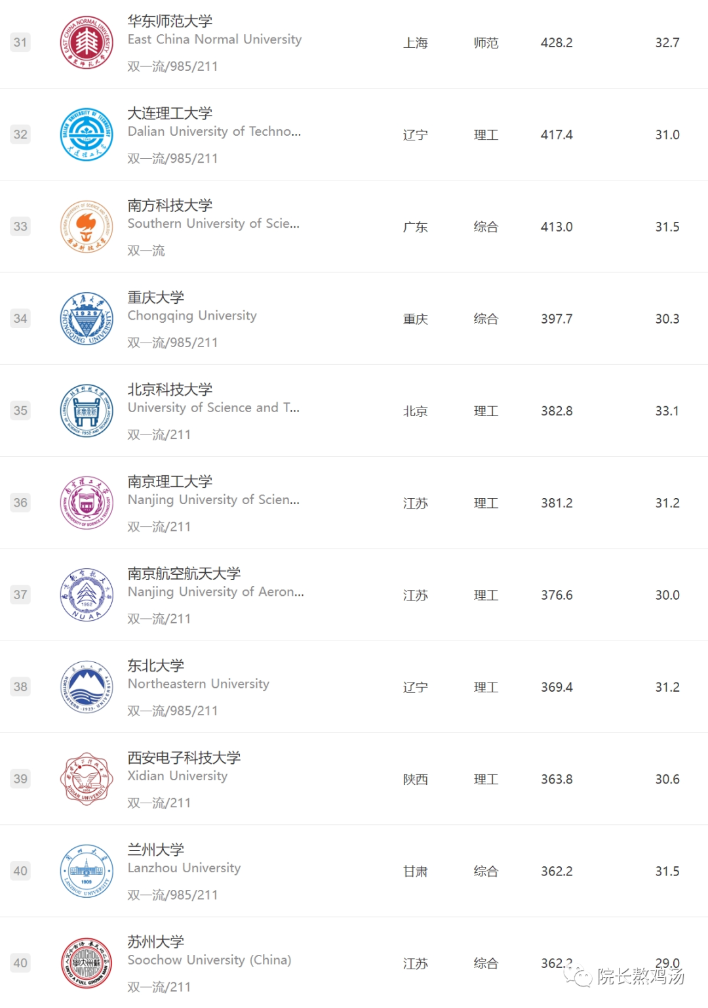Click the Soochow University red seal logo
Screen dimensions: 708x1008
click(87, 963)
